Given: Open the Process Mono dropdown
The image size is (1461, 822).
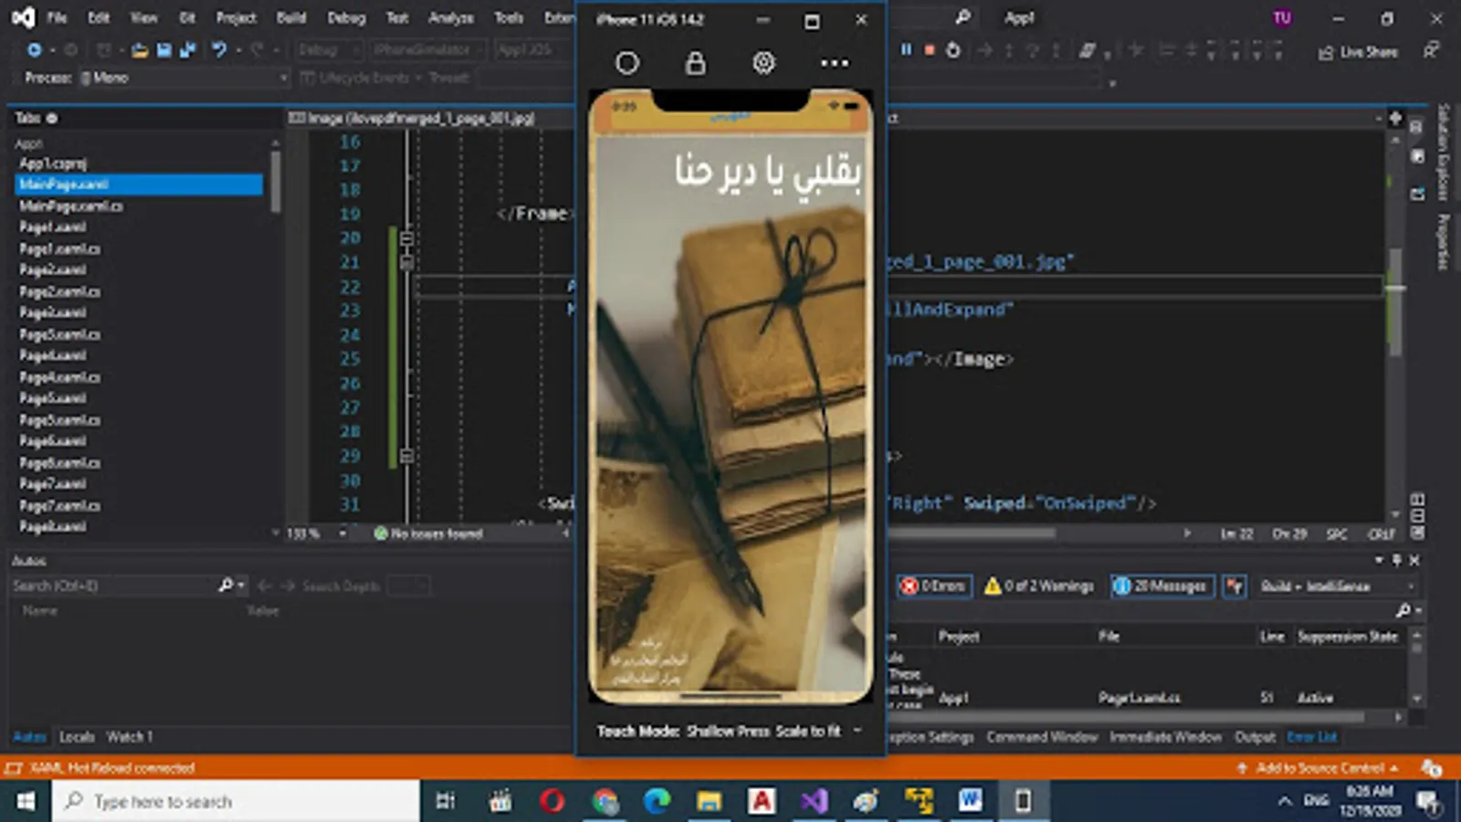Looking at the screenshot, I should [x=183, y=78].
